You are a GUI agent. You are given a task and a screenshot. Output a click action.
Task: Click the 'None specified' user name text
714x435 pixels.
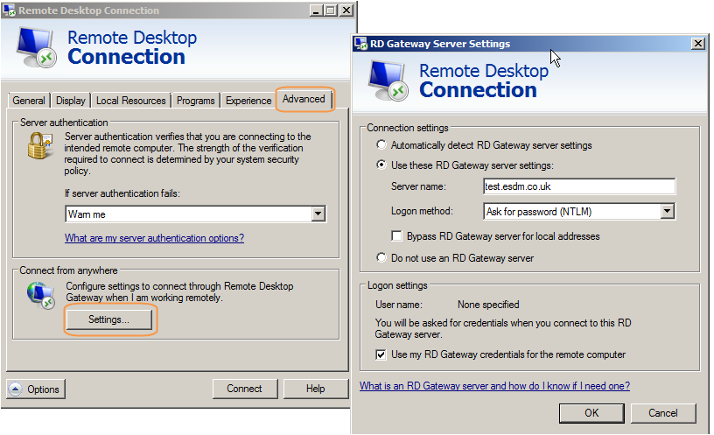pyautogui.click(x=488, y=305)
